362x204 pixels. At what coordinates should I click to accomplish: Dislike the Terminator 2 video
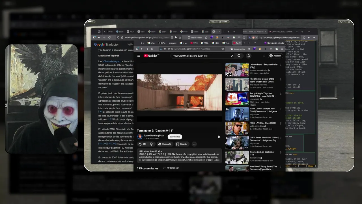point(152,144)
